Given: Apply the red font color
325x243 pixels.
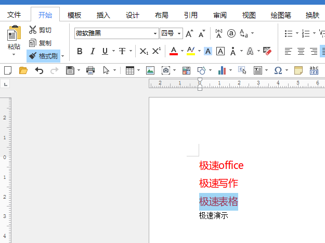Looking at the screenshot, I should tap(174, 51).
